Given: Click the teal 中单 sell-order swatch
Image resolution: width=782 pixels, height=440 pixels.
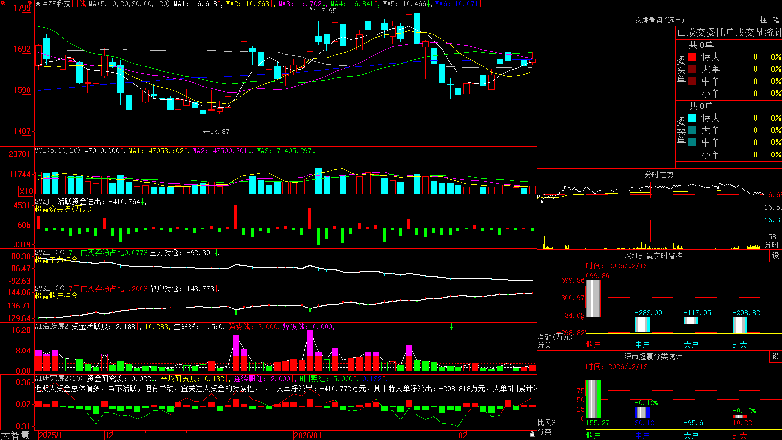Looking at the screenshot, I should (692, 142).
